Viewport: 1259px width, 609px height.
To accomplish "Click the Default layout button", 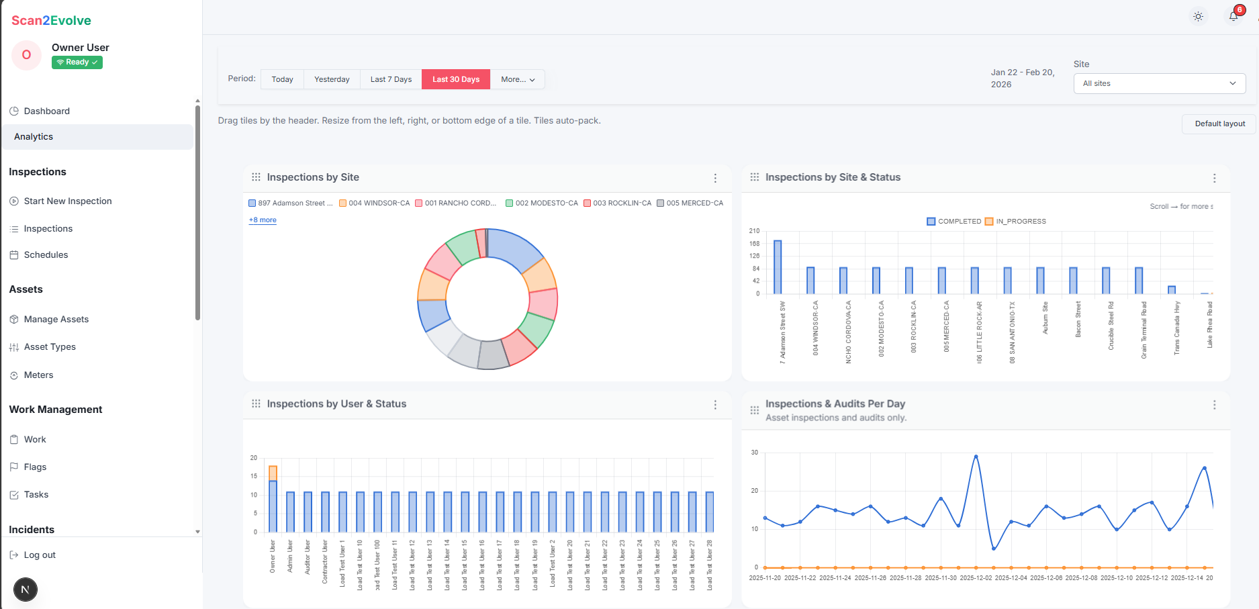I will pyautogui.click(x=1218, y=124).
